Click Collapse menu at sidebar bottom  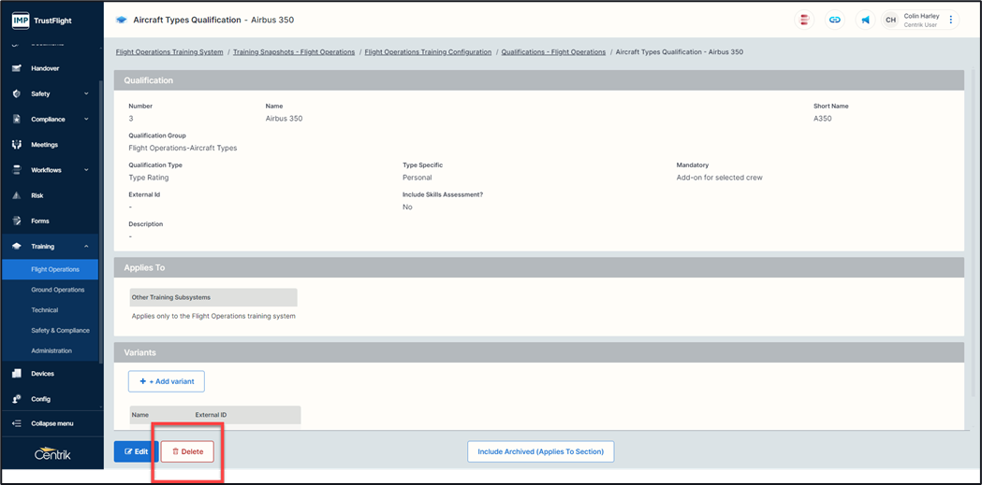pyautogui.click(x=51, y=423)
